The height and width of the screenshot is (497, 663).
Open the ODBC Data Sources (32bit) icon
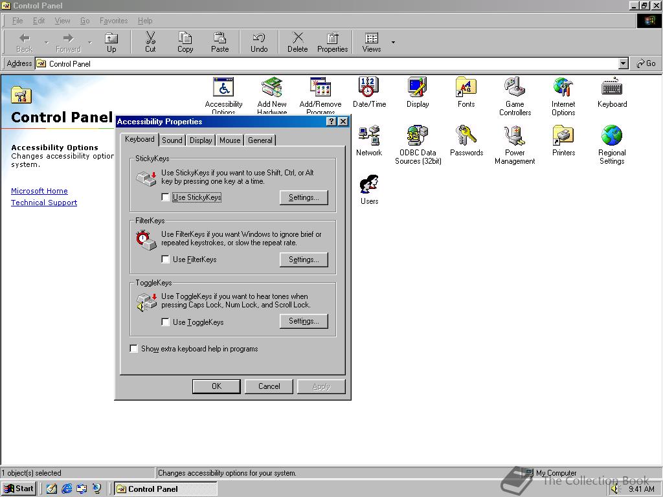tap(418, 136)
